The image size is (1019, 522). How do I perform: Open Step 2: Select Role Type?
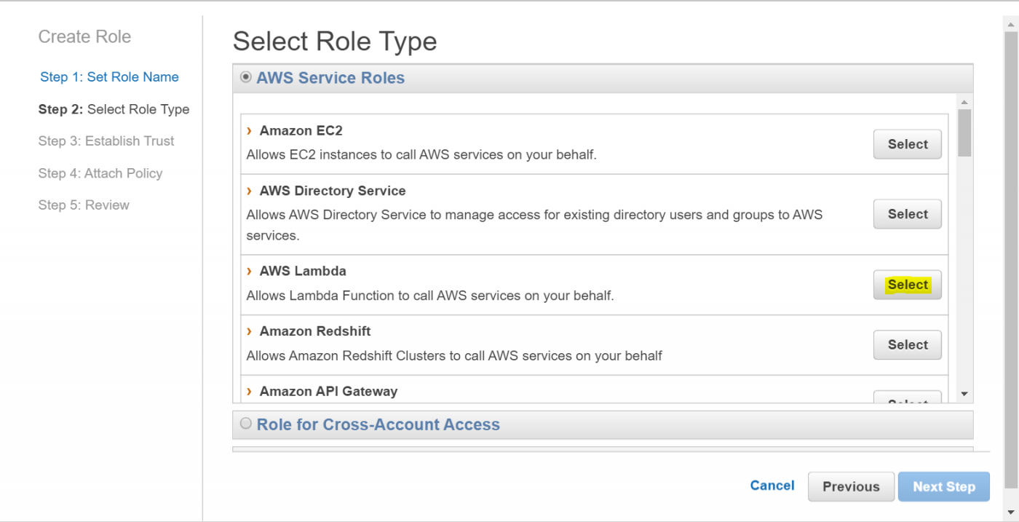click(x=114, y=109)
